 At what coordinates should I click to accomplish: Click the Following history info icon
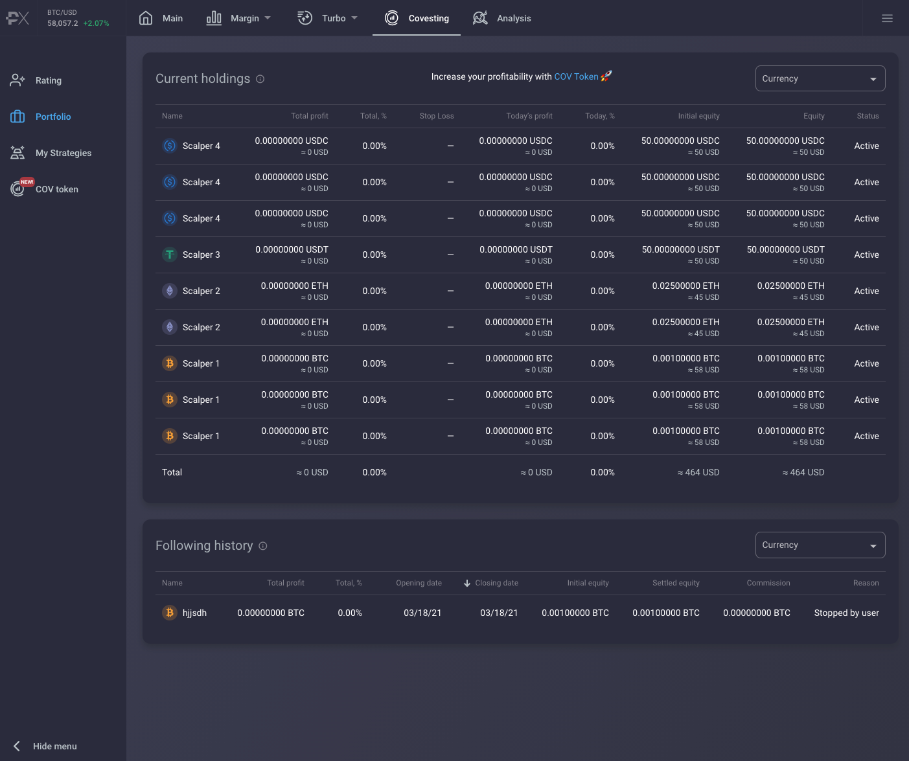click(x=263, y=546)
